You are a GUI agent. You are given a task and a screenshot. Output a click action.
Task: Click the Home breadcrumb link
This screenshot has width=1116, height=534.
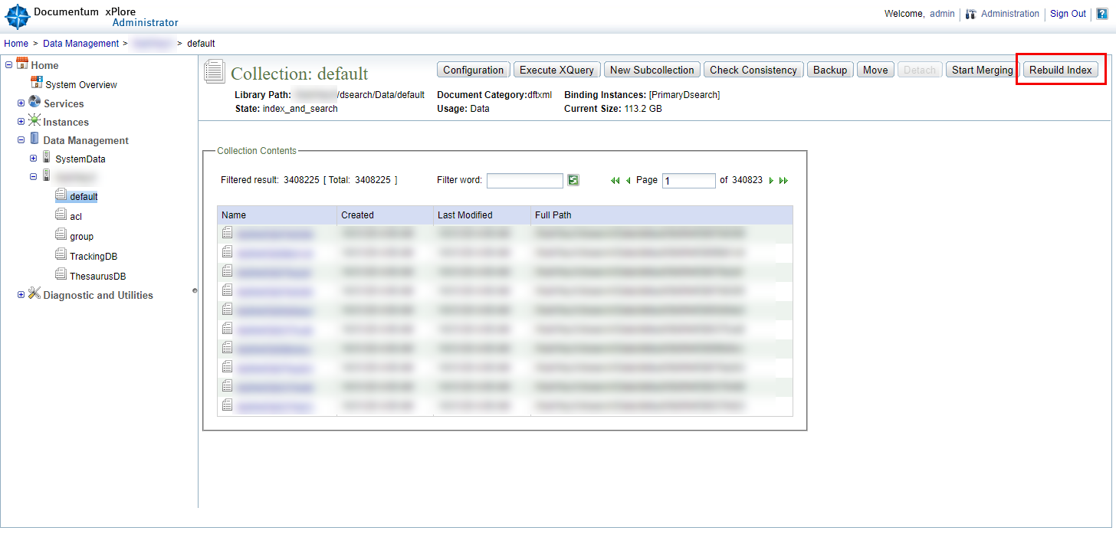[16, 44]
